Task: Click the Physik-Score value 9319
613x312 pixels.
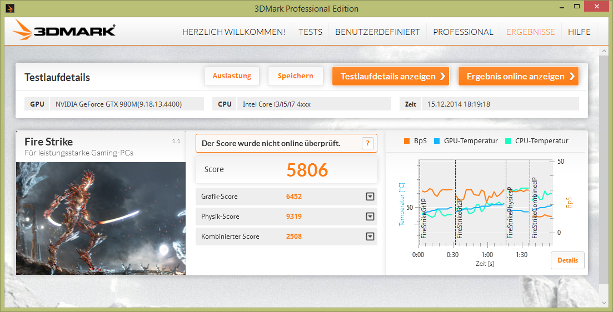Action: coord(294,217)
